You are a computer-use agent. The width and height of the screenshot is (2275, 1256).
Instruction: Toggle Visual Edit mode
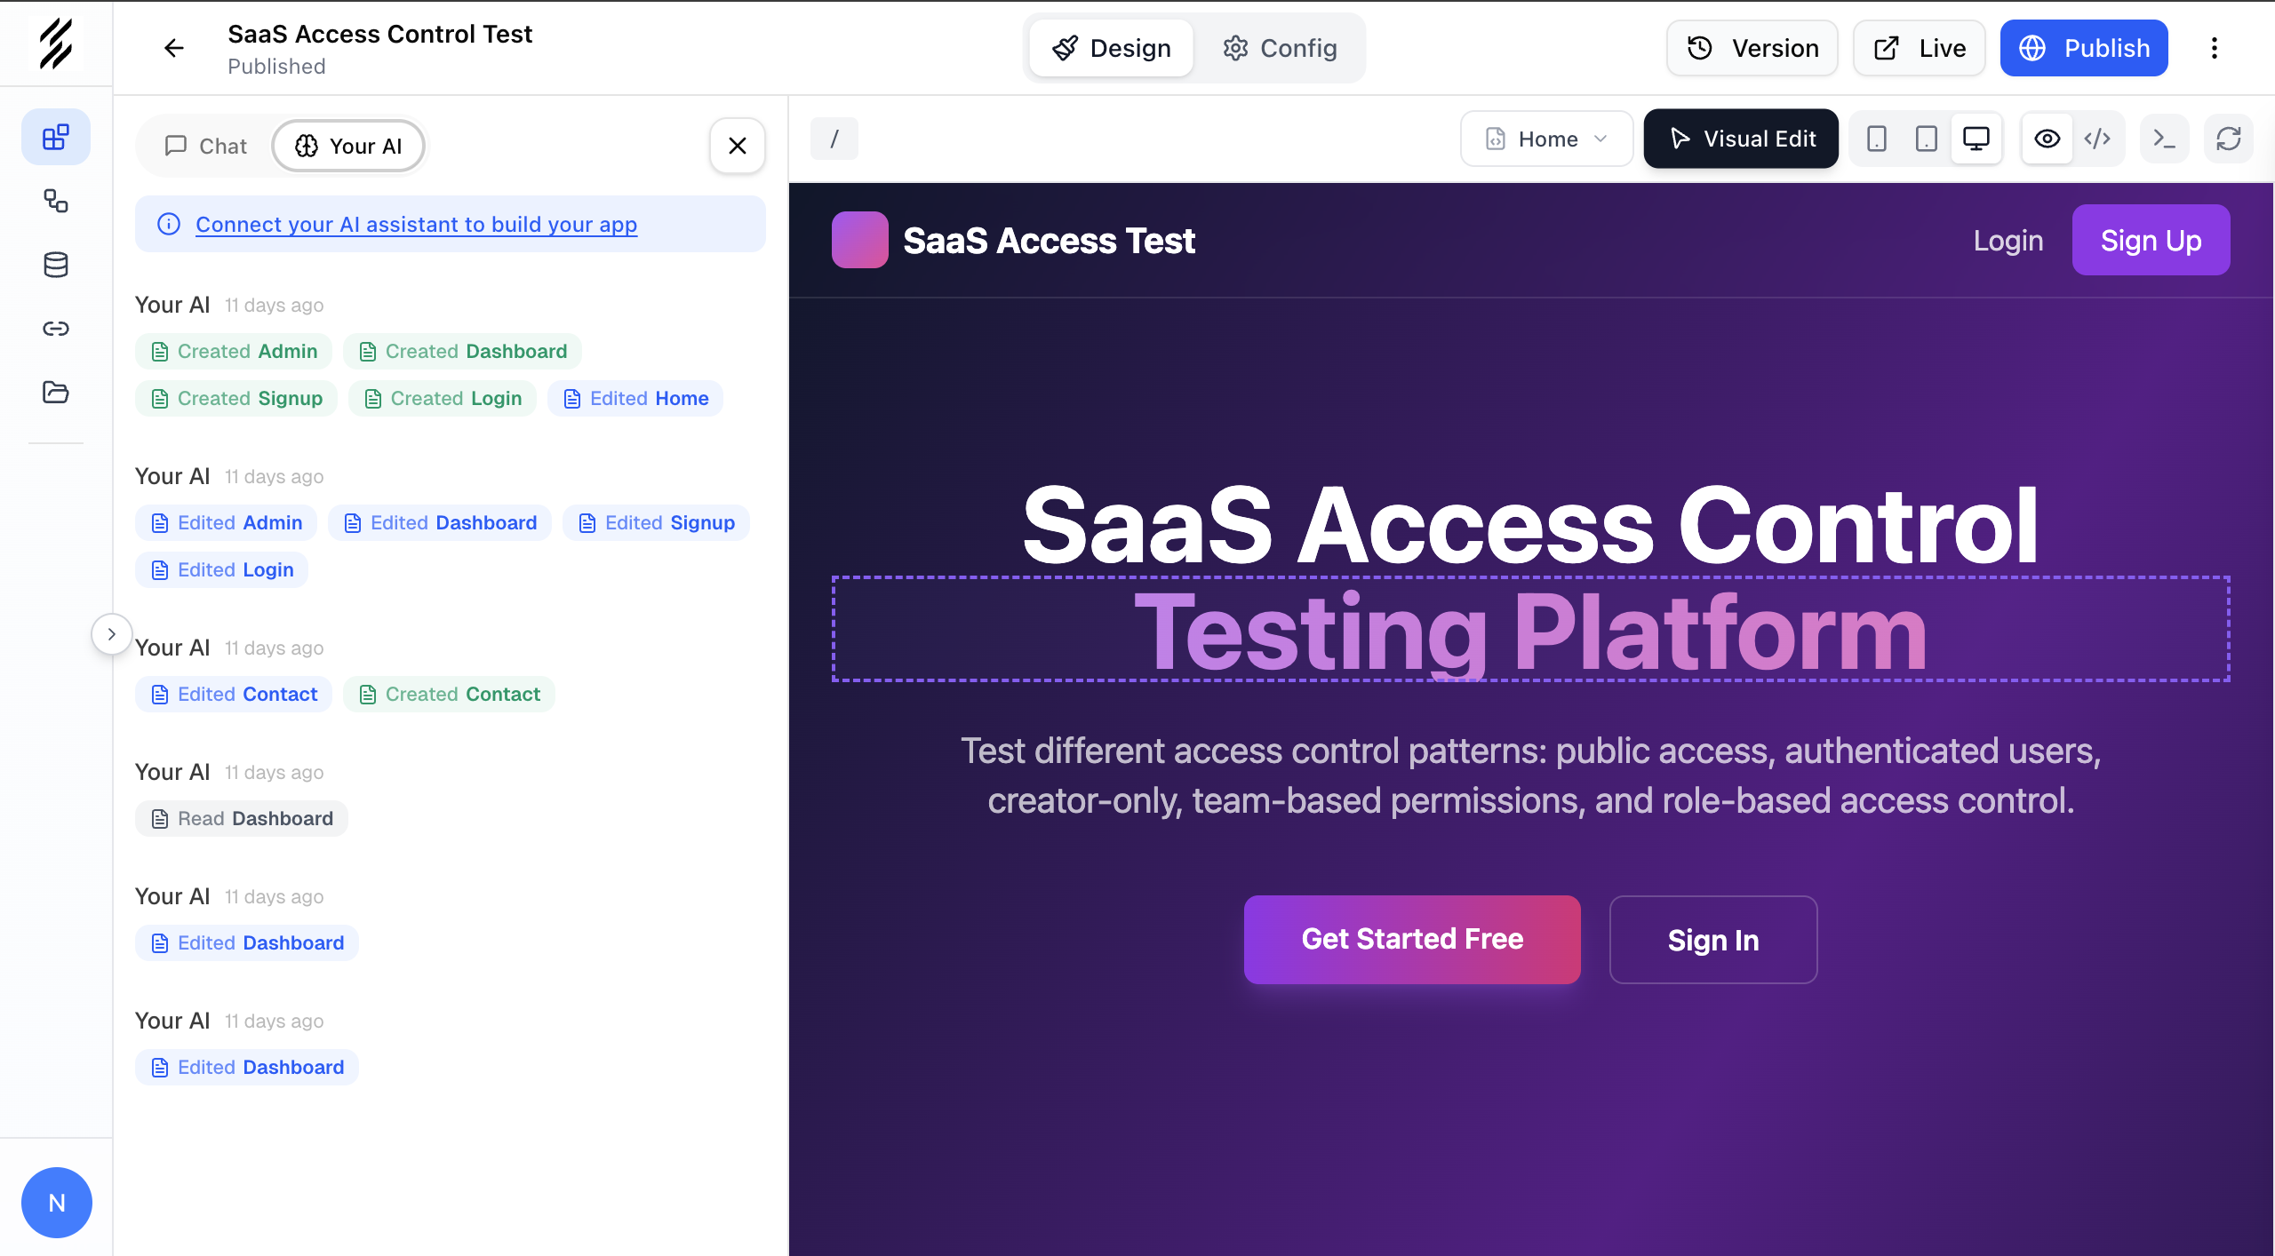[1740, 139]
